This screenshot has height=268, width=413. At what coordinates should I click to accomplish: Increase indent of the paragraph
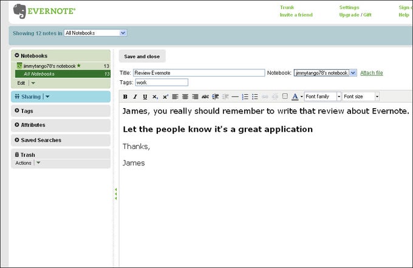[216, 97]
